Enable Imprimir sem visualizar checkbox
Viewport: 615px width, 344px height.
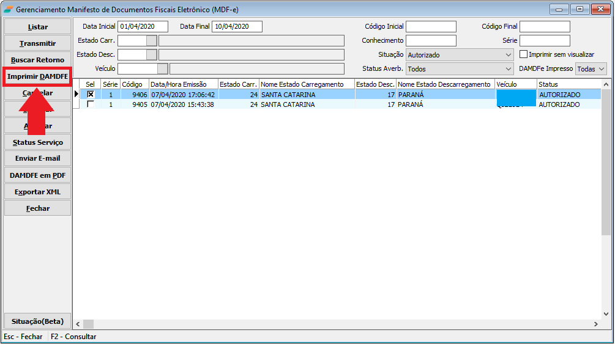point(523,54)
